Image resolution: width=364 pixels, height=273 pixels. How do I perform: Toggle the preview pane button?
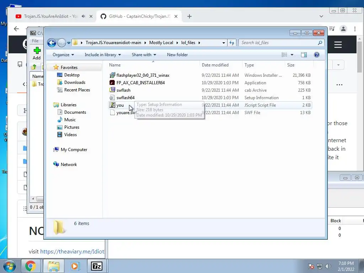pyautogui.click(x=304, y=55)
